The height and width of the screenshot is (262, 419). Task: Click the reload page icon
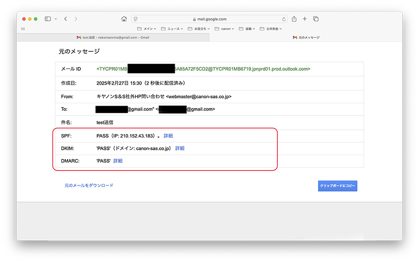[x=284, y=19]
